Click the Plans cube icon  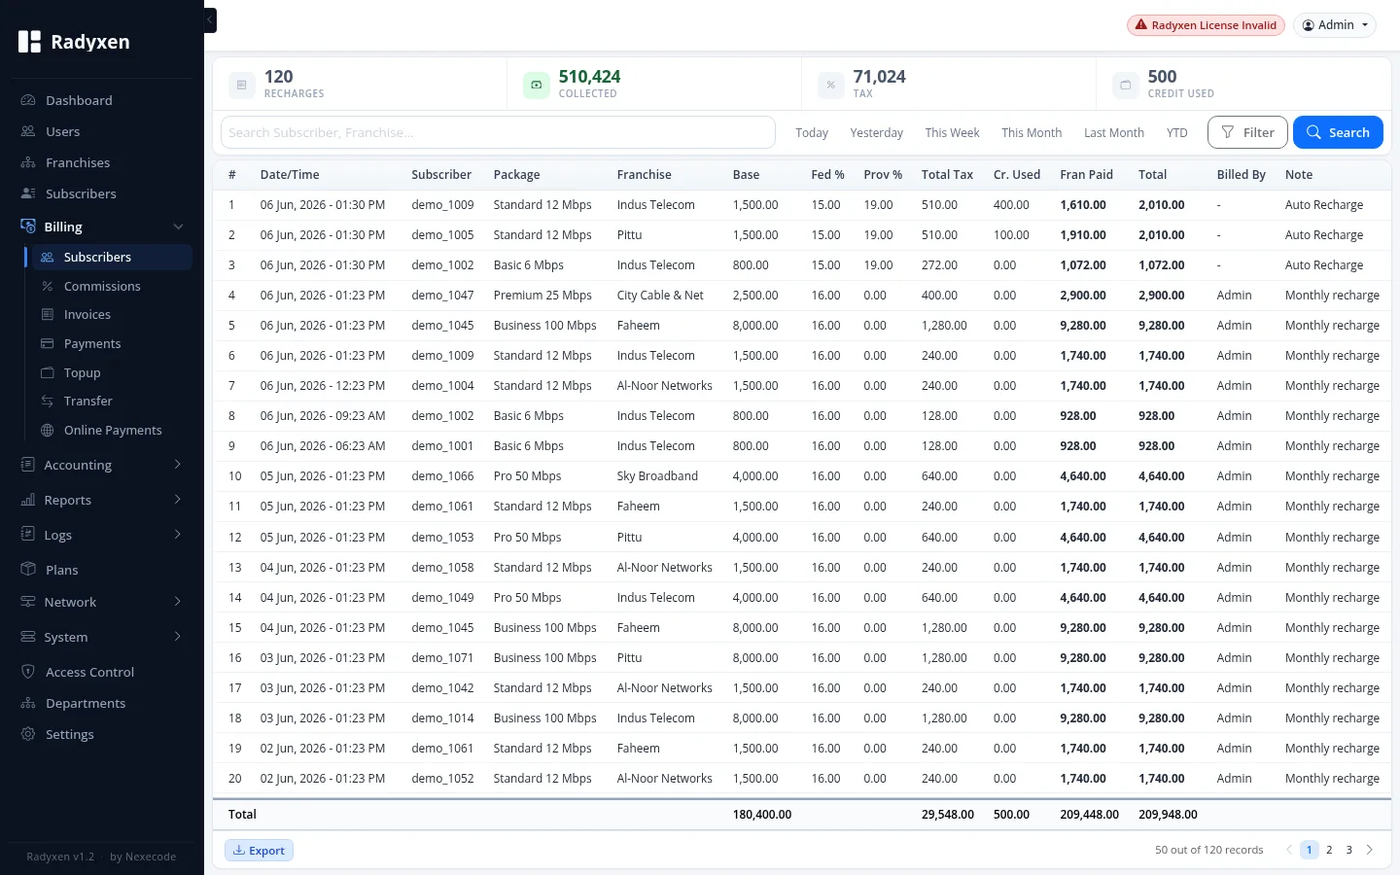28,570
